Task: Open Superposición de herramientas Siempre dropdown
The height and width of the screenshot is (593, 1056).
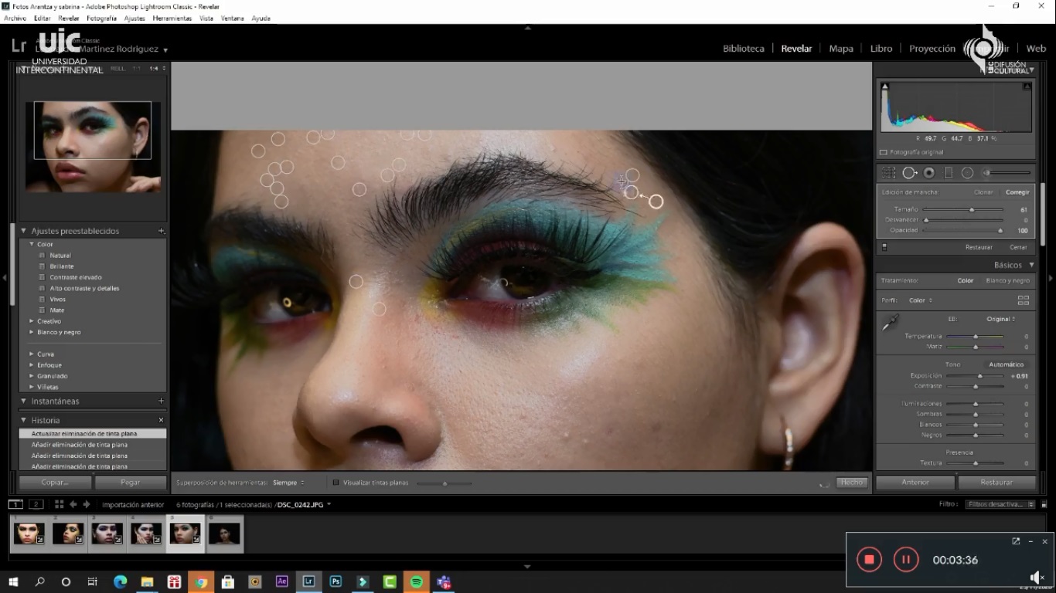Action: [x=288, y=483]
